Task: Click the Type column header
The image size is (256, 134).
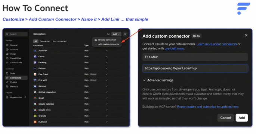Action: click(86, 45)
